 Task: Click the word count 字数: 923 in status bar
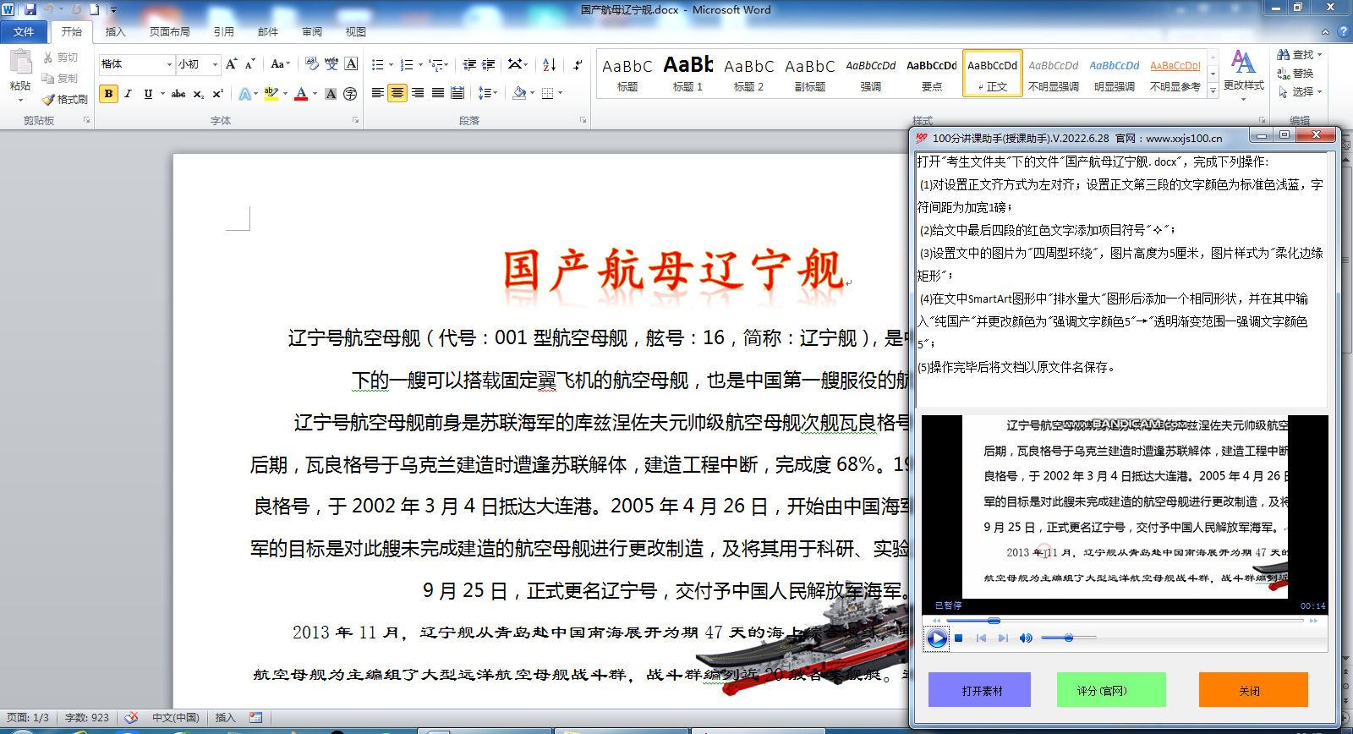click(x=87, y=717)
